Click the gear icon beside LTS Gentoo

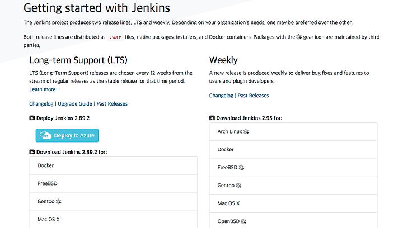[58, 202]
